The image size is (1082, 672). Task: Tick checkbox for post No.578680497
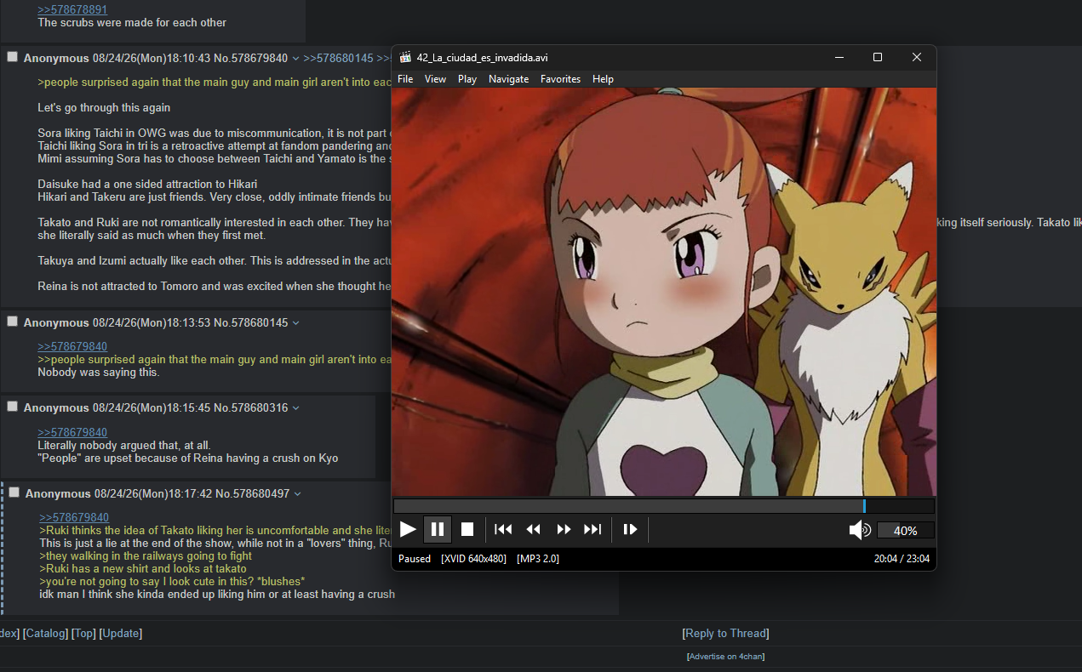tap(14, 493)
